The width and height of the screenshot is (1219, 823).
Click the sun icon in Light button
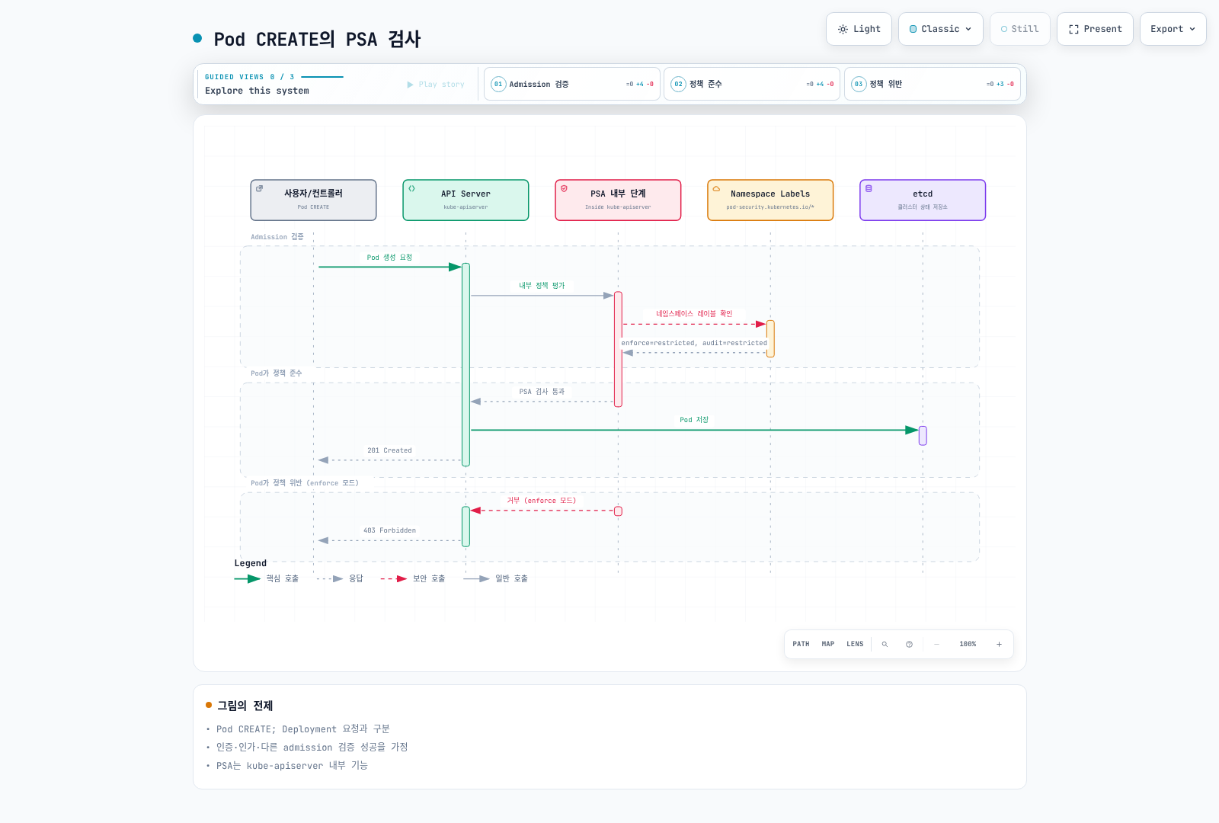[x=843, y=29]
